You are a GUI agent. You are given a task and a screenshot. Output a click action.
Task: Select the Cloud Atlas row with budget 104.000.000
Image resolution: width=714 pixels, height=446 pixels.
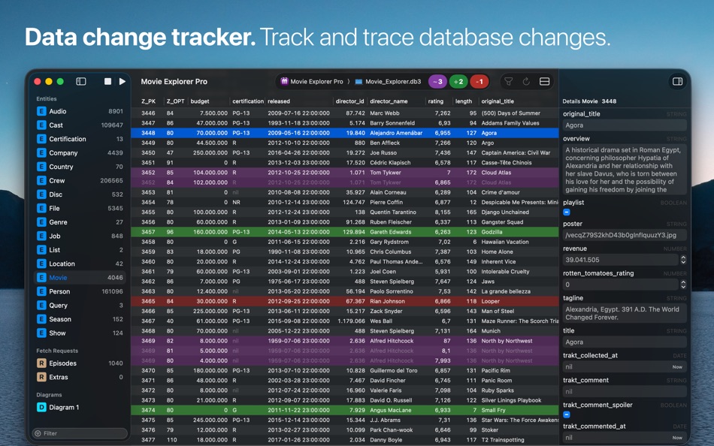pos(345,173)
